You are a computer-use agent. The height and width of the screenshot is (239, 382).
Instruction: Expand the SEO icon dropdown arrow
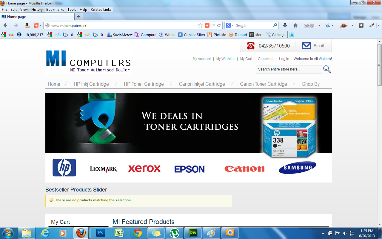[x=319, y=25]
